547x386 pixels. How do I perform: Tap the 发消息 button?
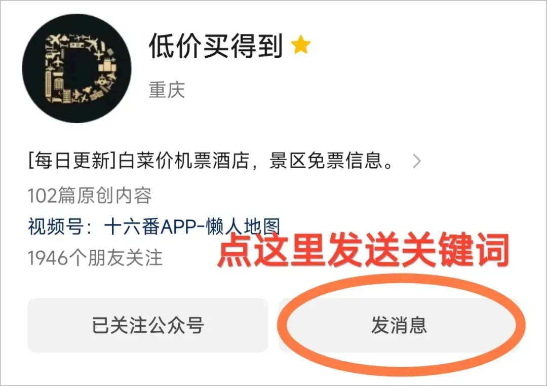coord(399,325)
